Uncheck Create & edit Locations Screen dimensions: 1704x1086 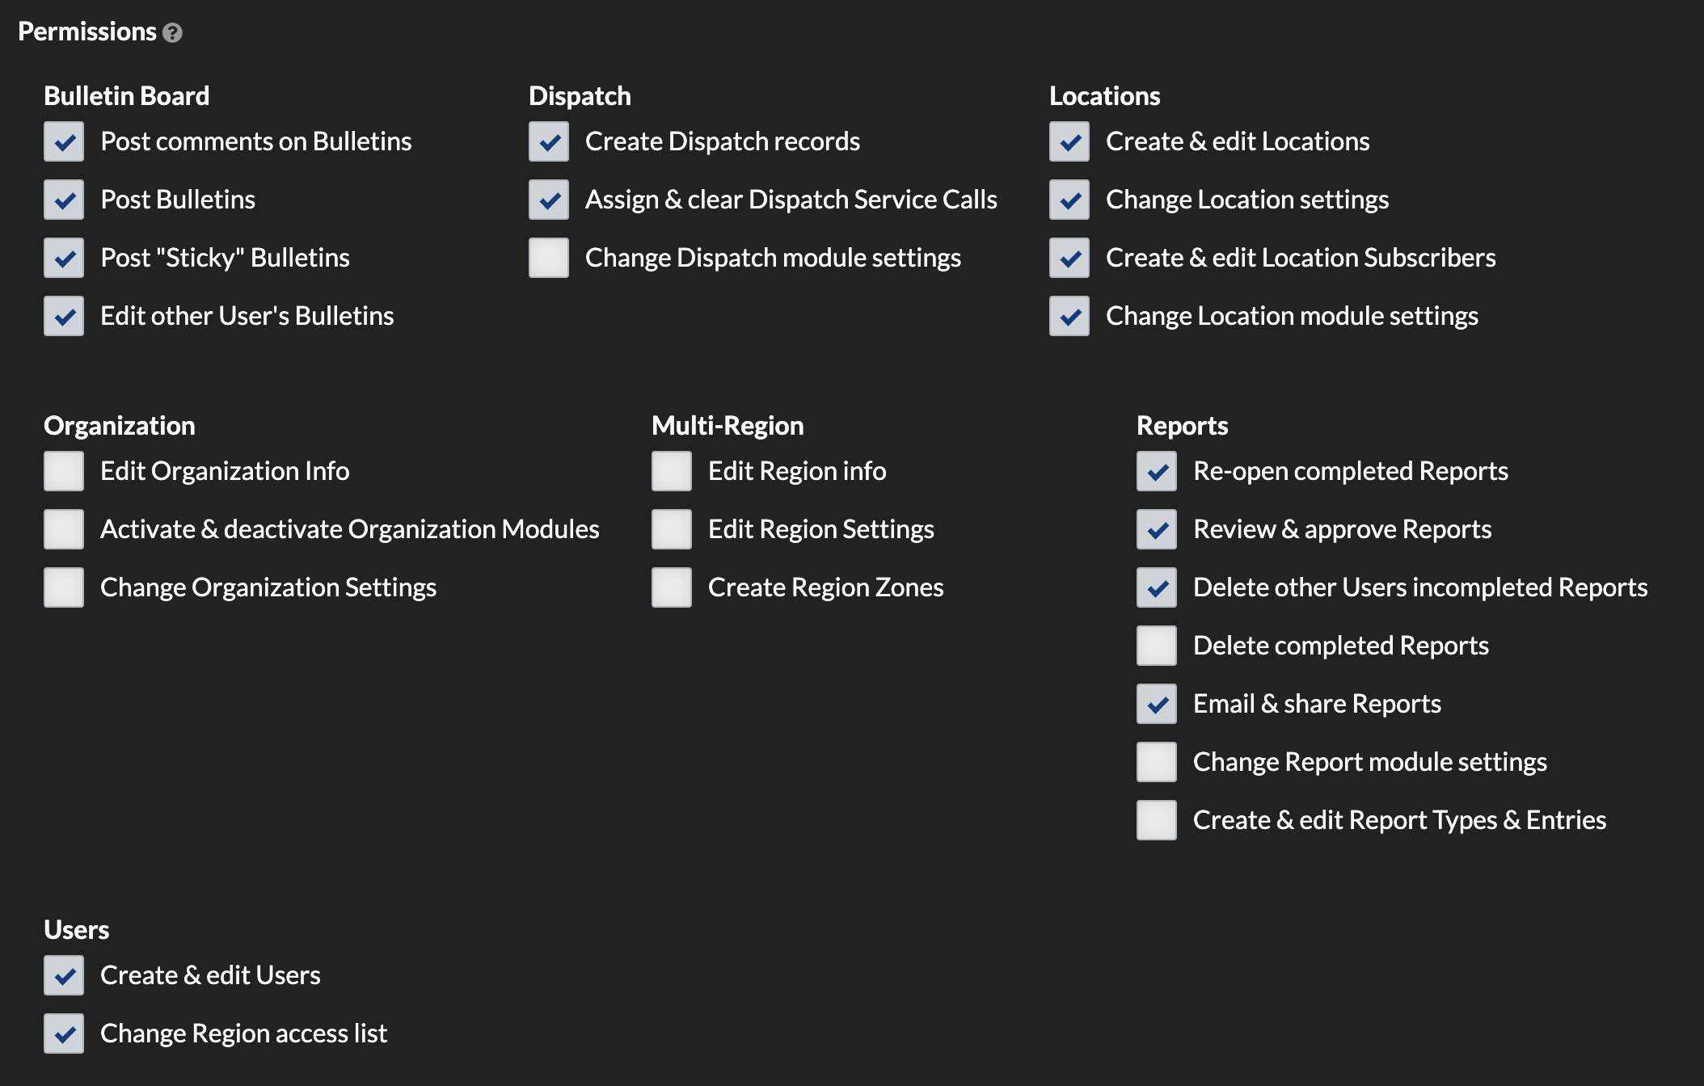pos(1069,141)
